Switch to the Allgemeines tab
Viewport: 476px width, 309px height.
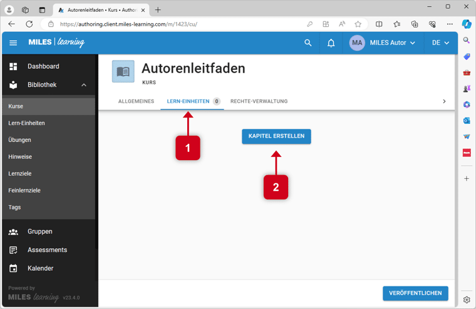tap(136, 101)
